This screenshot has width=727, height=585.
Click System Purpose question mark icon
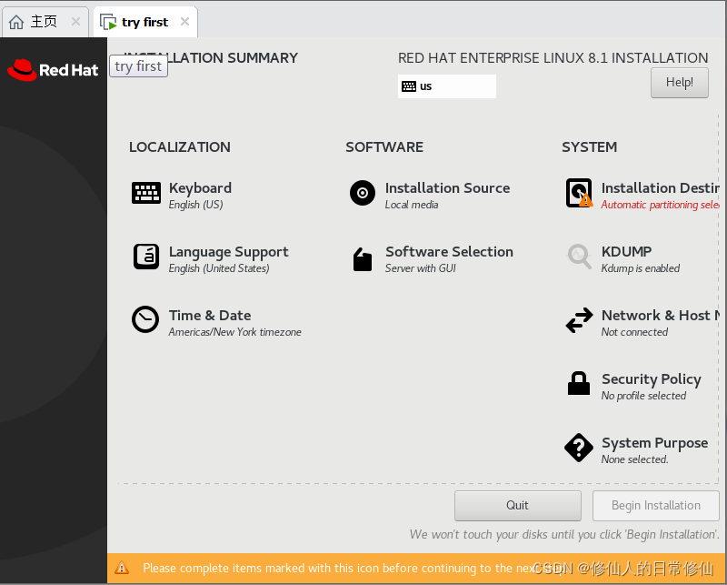[x=579, y=448]
